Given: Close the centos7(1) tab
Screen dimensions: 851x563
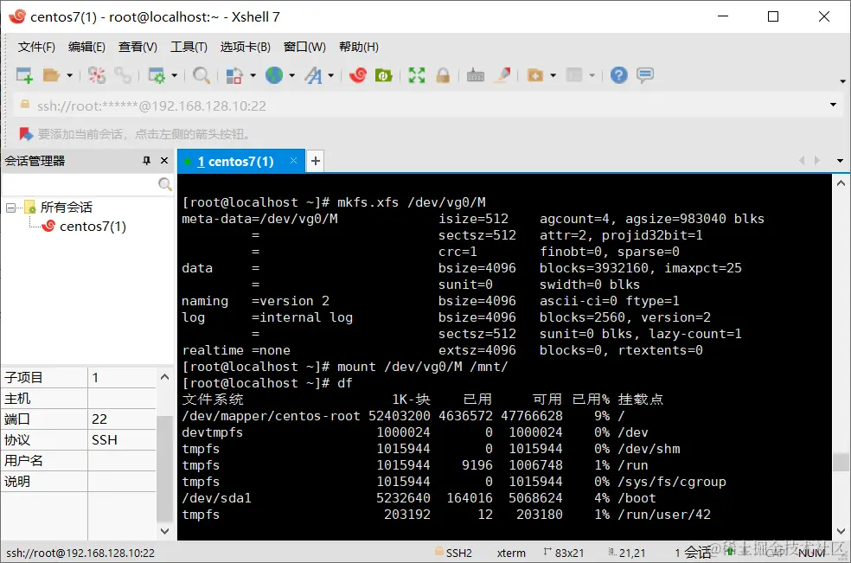Looking at the screenshot, I should click(294, 161).
